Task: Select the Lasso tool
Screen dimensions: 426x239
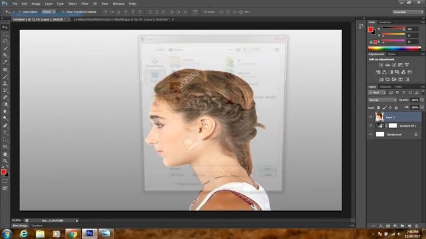Action: click(5, 41)
